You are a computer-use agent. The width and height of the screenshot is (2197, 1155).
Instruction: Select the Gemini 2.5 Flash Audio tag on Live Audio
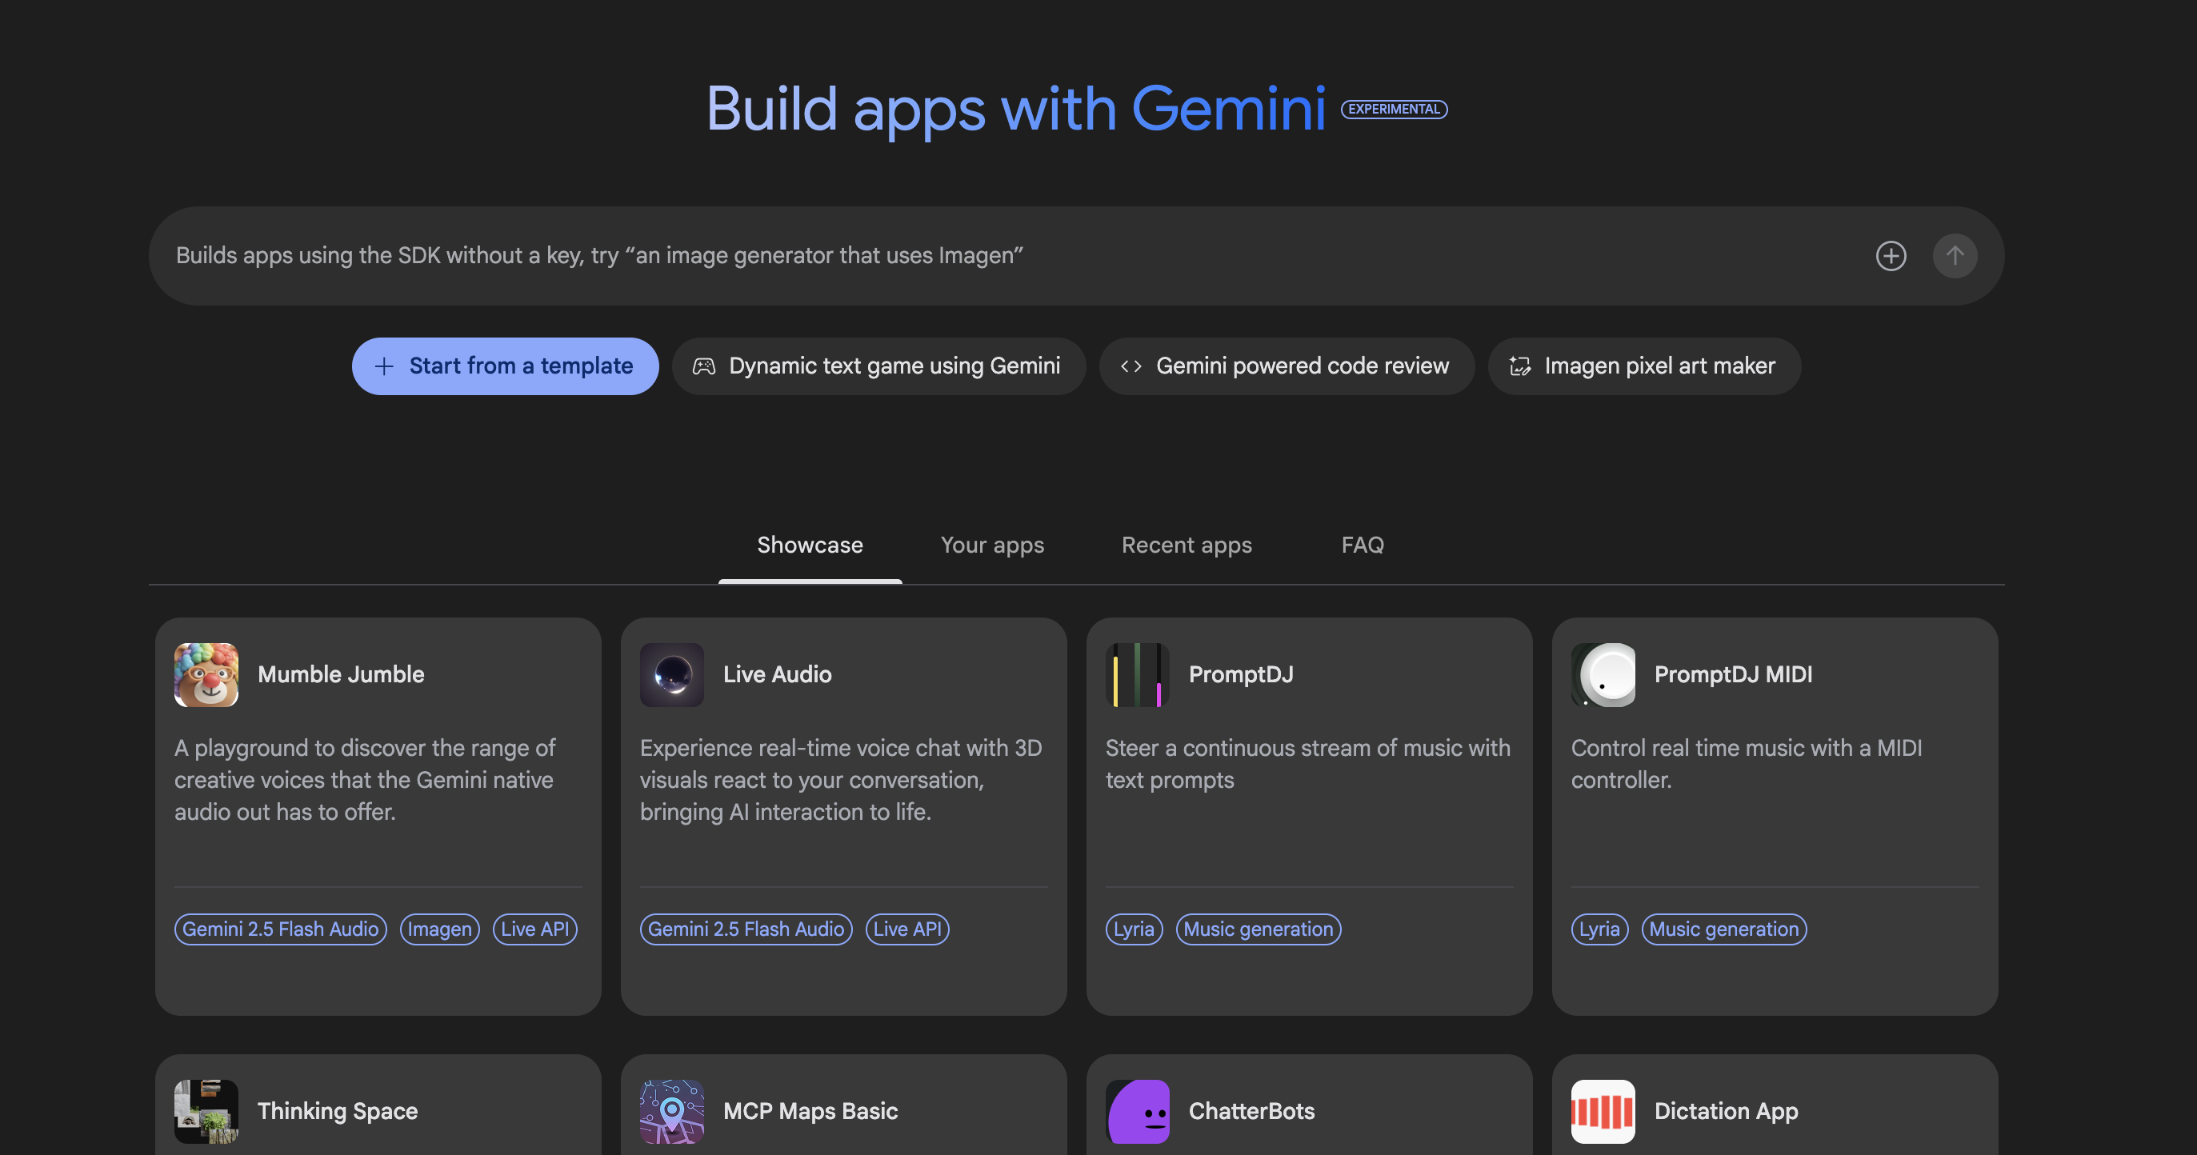pos(746,929)
